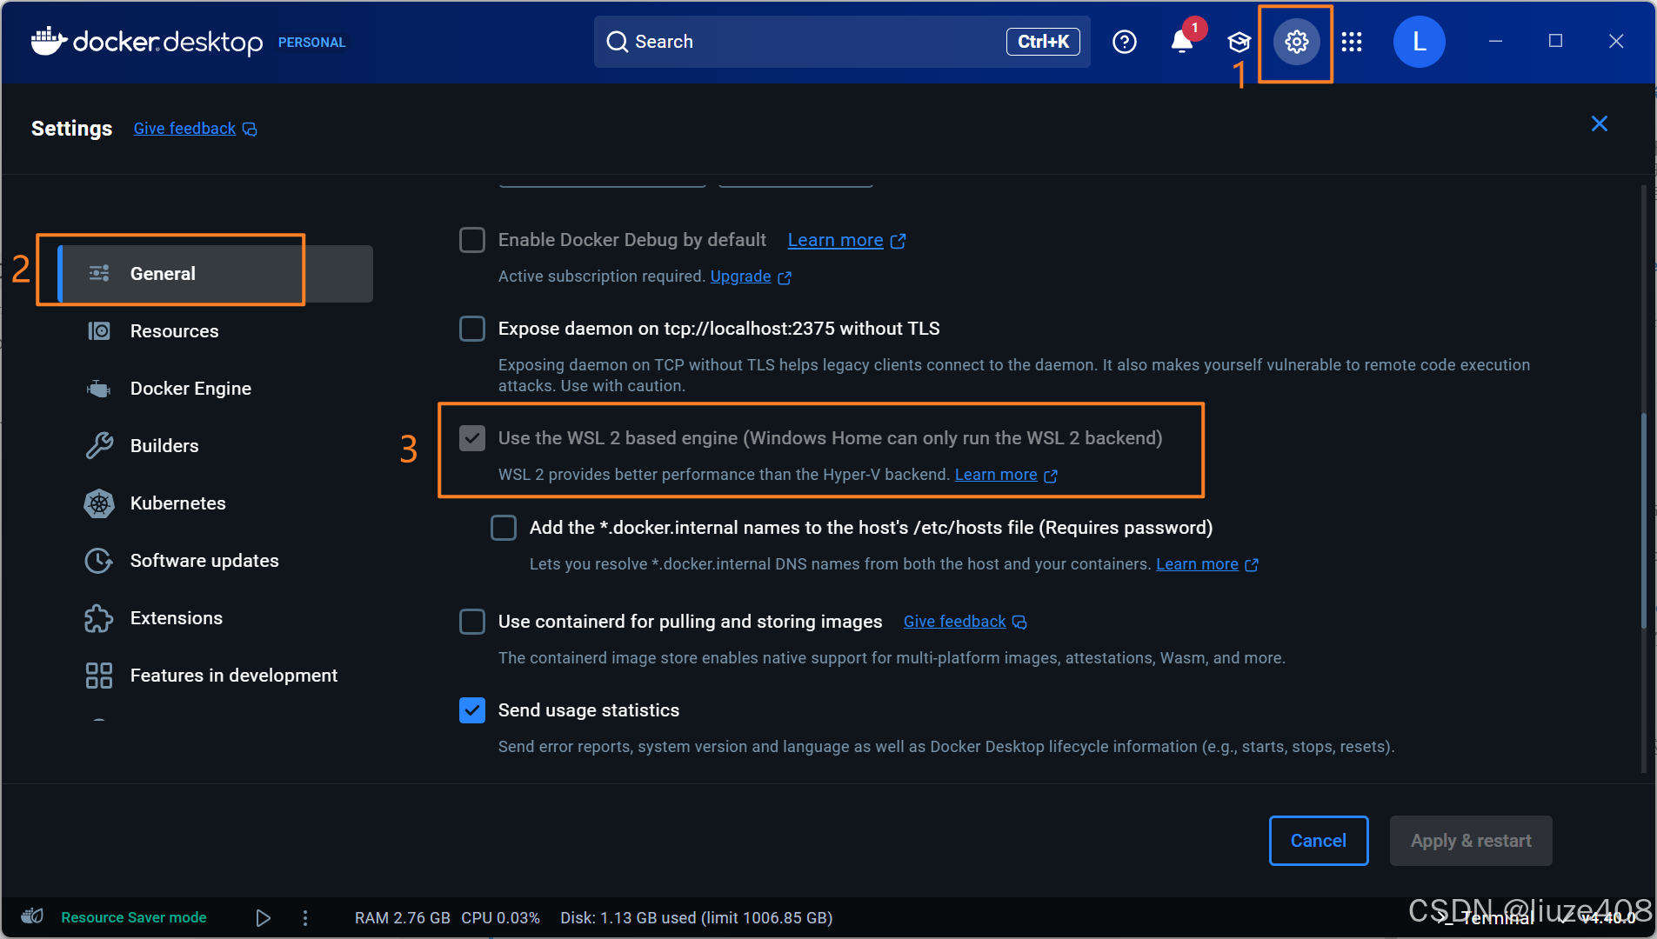
Task: Click Give feedback link for containerd
Action: [x=954, y=622]
